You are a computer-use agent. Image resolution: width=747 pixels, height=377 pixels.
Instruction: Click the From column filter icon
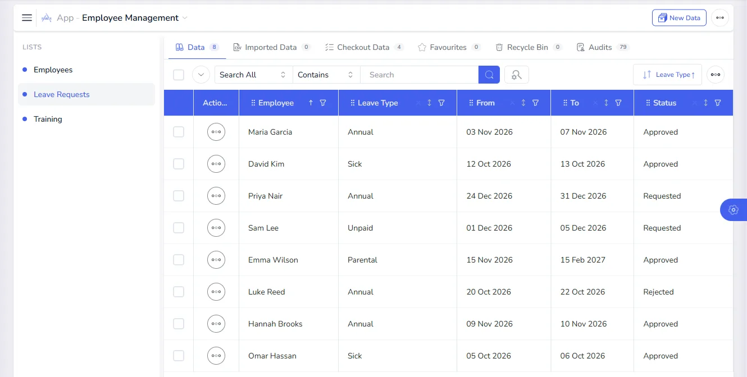535,103
